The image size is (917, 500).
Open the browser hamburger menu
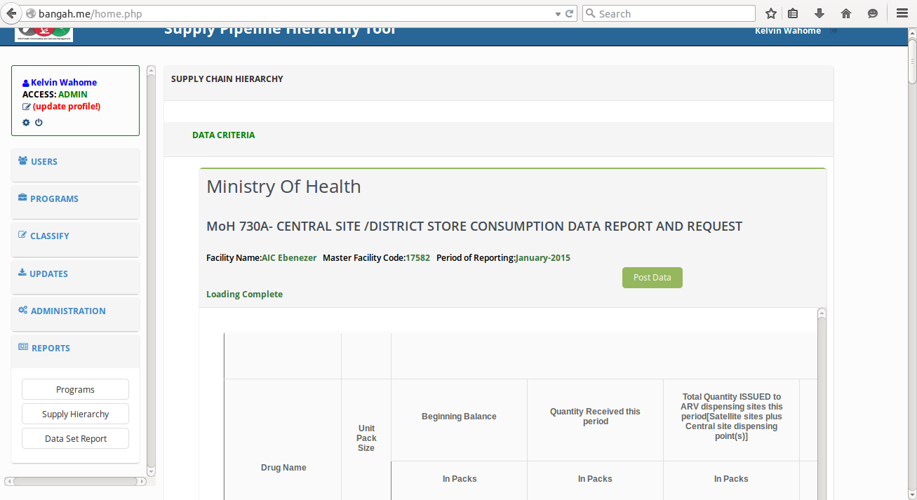point(902,13)
